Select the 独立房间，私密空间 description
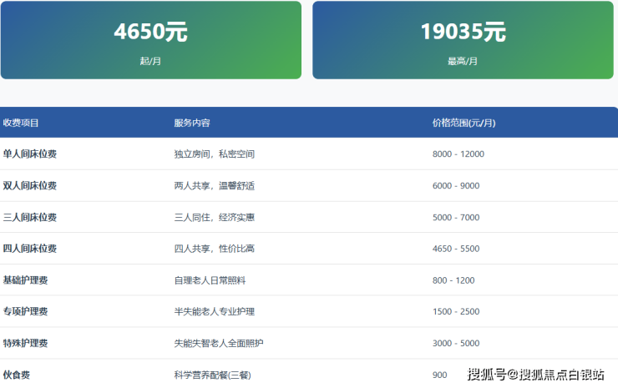This screenshot has width=618, height=388. coord(214,154)
